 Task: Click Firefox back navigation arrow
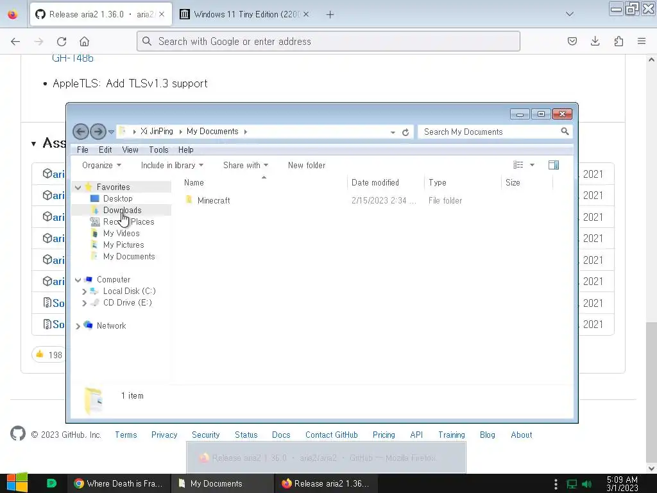(15, 41)
